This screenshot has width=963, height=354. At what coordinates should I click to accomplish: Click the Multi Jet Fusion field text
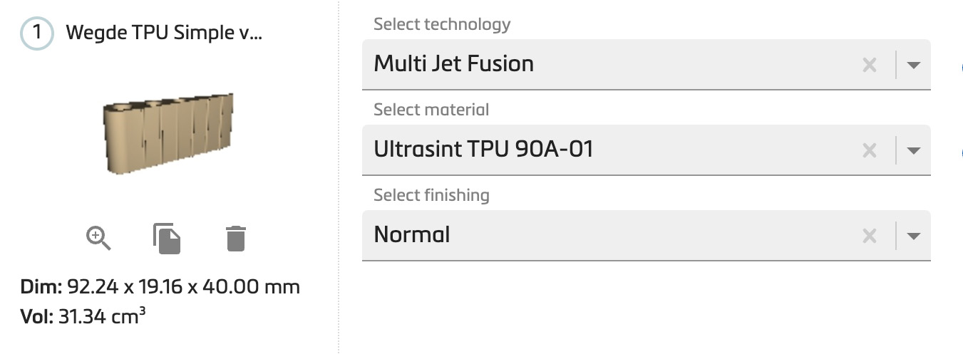pyautogui.click(x=453, y=64)
